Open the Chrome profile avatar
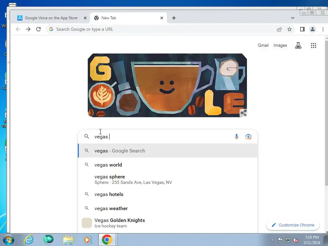This screenshot has height=246, width=328. [x=313, y=29]
